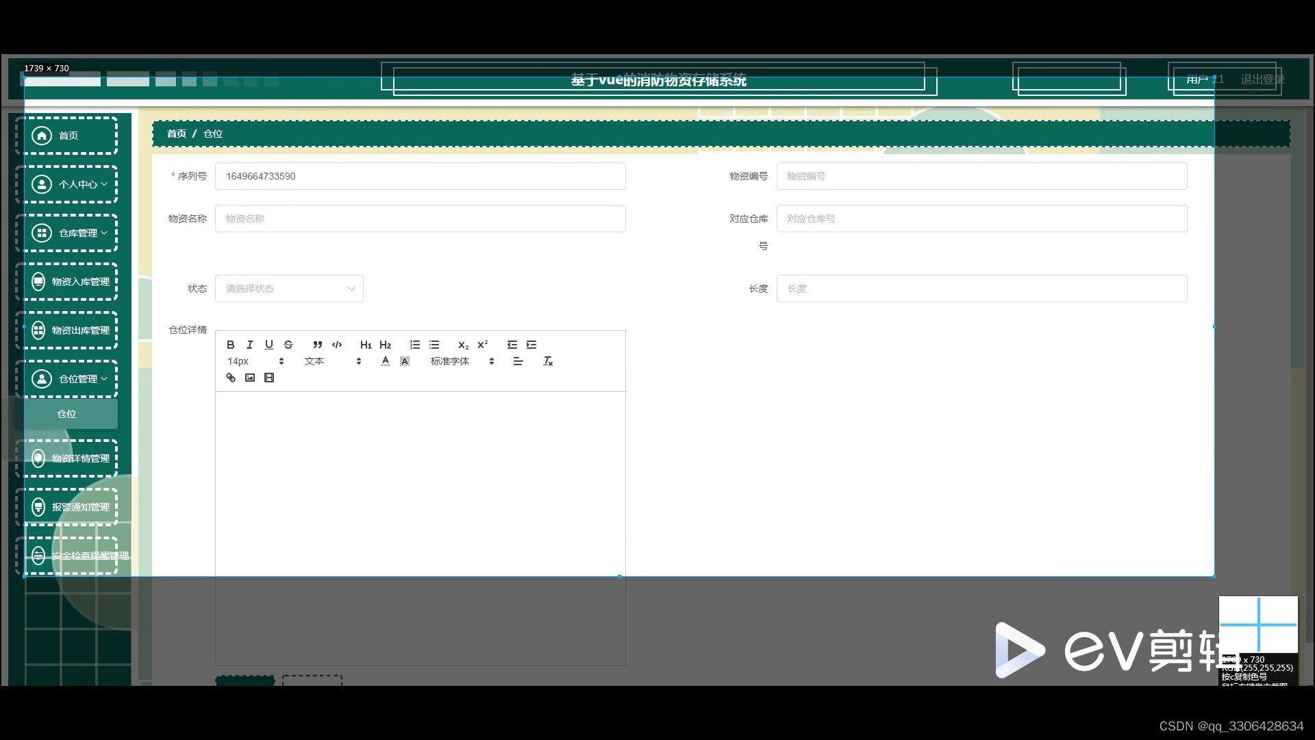Click the person icon beside 个人中心
The height and width of the screenshot is (740, 1315).
42,184
